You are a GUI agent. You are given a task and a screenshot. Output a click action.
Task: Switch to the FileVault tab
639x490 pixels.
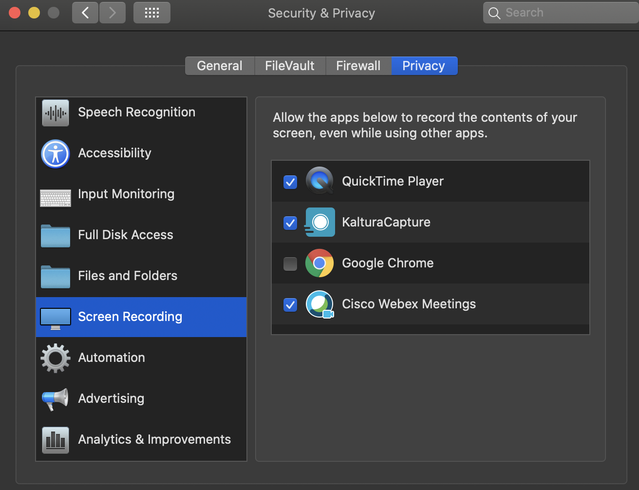click(x=290, y=66)
